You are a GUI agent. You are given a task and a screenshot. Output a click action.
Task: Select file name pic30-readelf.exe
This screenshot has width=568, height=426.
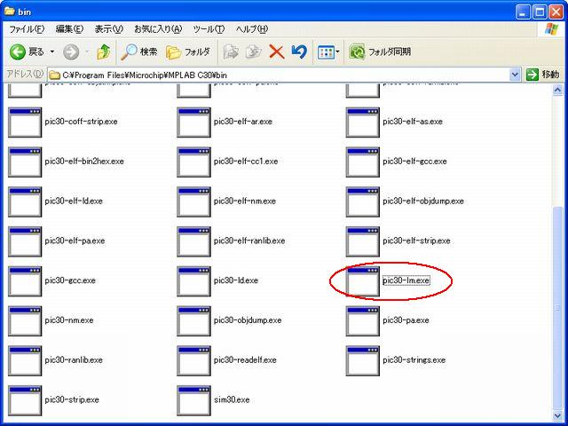tap(245, 360)
